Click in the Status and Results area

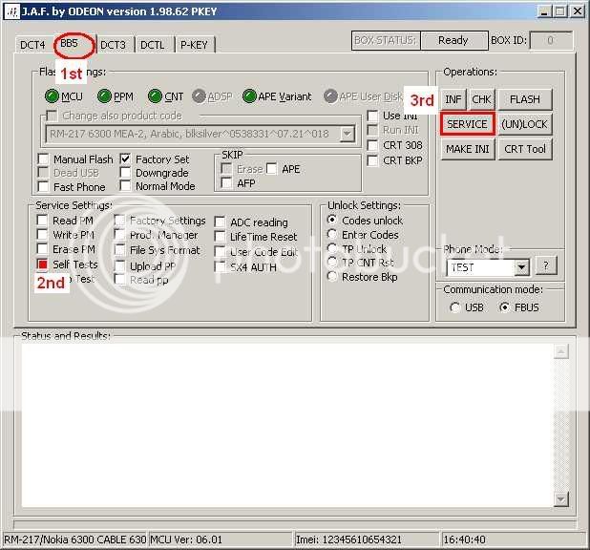[288, 426]
